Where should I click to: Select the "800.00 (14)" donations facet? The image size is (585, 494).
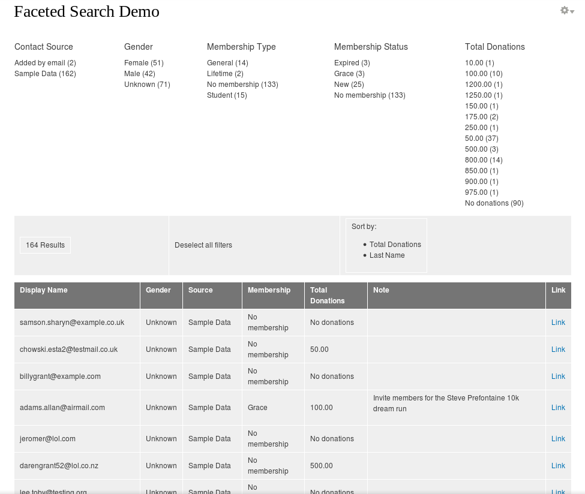(484, 160)
